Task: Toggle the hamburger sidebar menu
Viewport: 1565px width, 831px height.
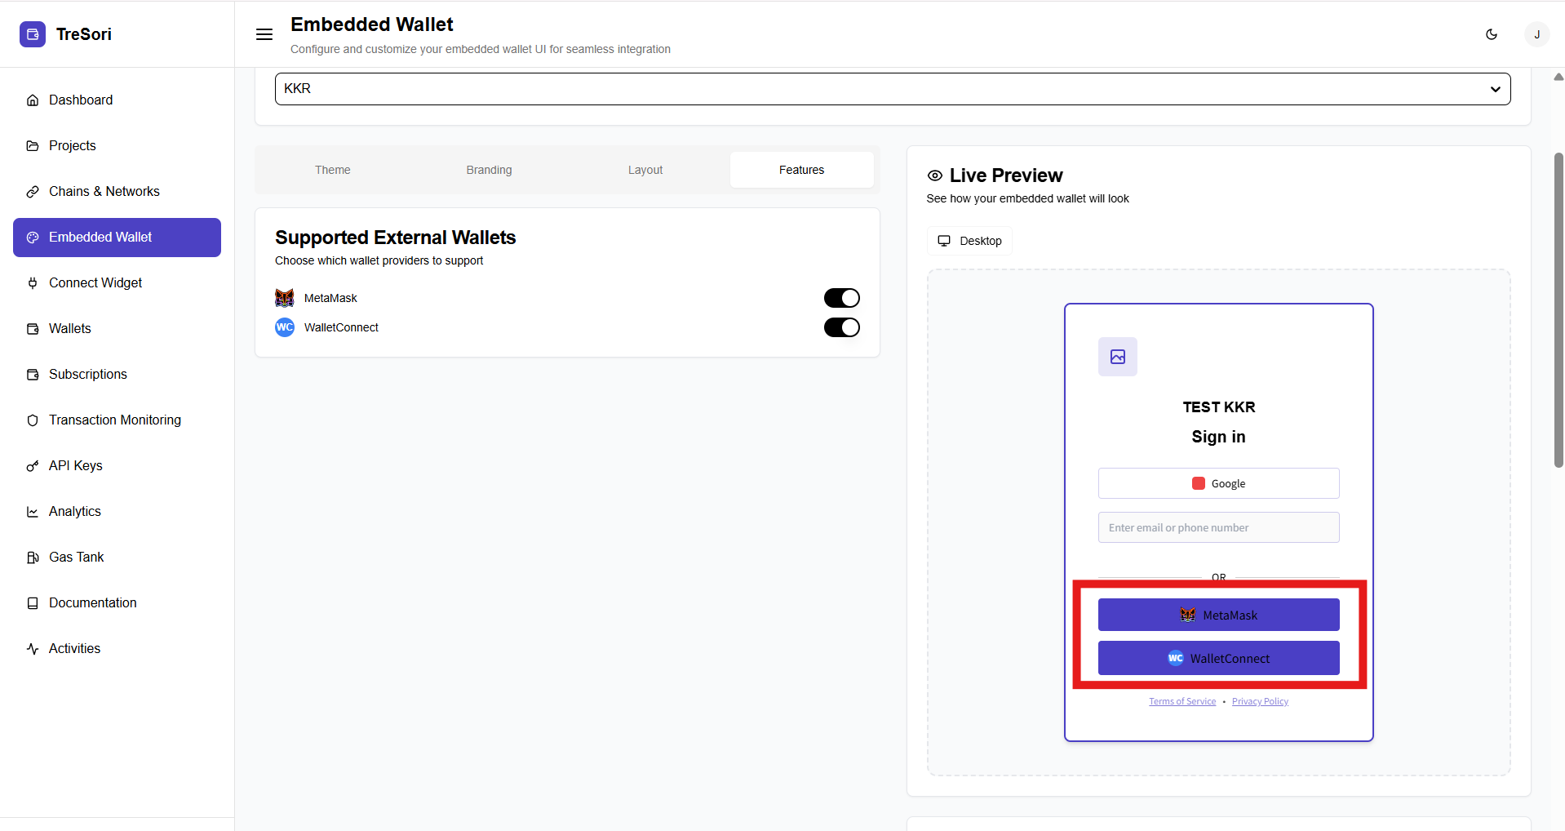Action: point(264,34)
